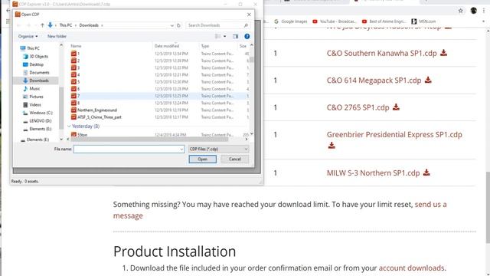Click This PC in the address breadcrumb
This screenshot has width=490, height=276.
coord(66,25)
